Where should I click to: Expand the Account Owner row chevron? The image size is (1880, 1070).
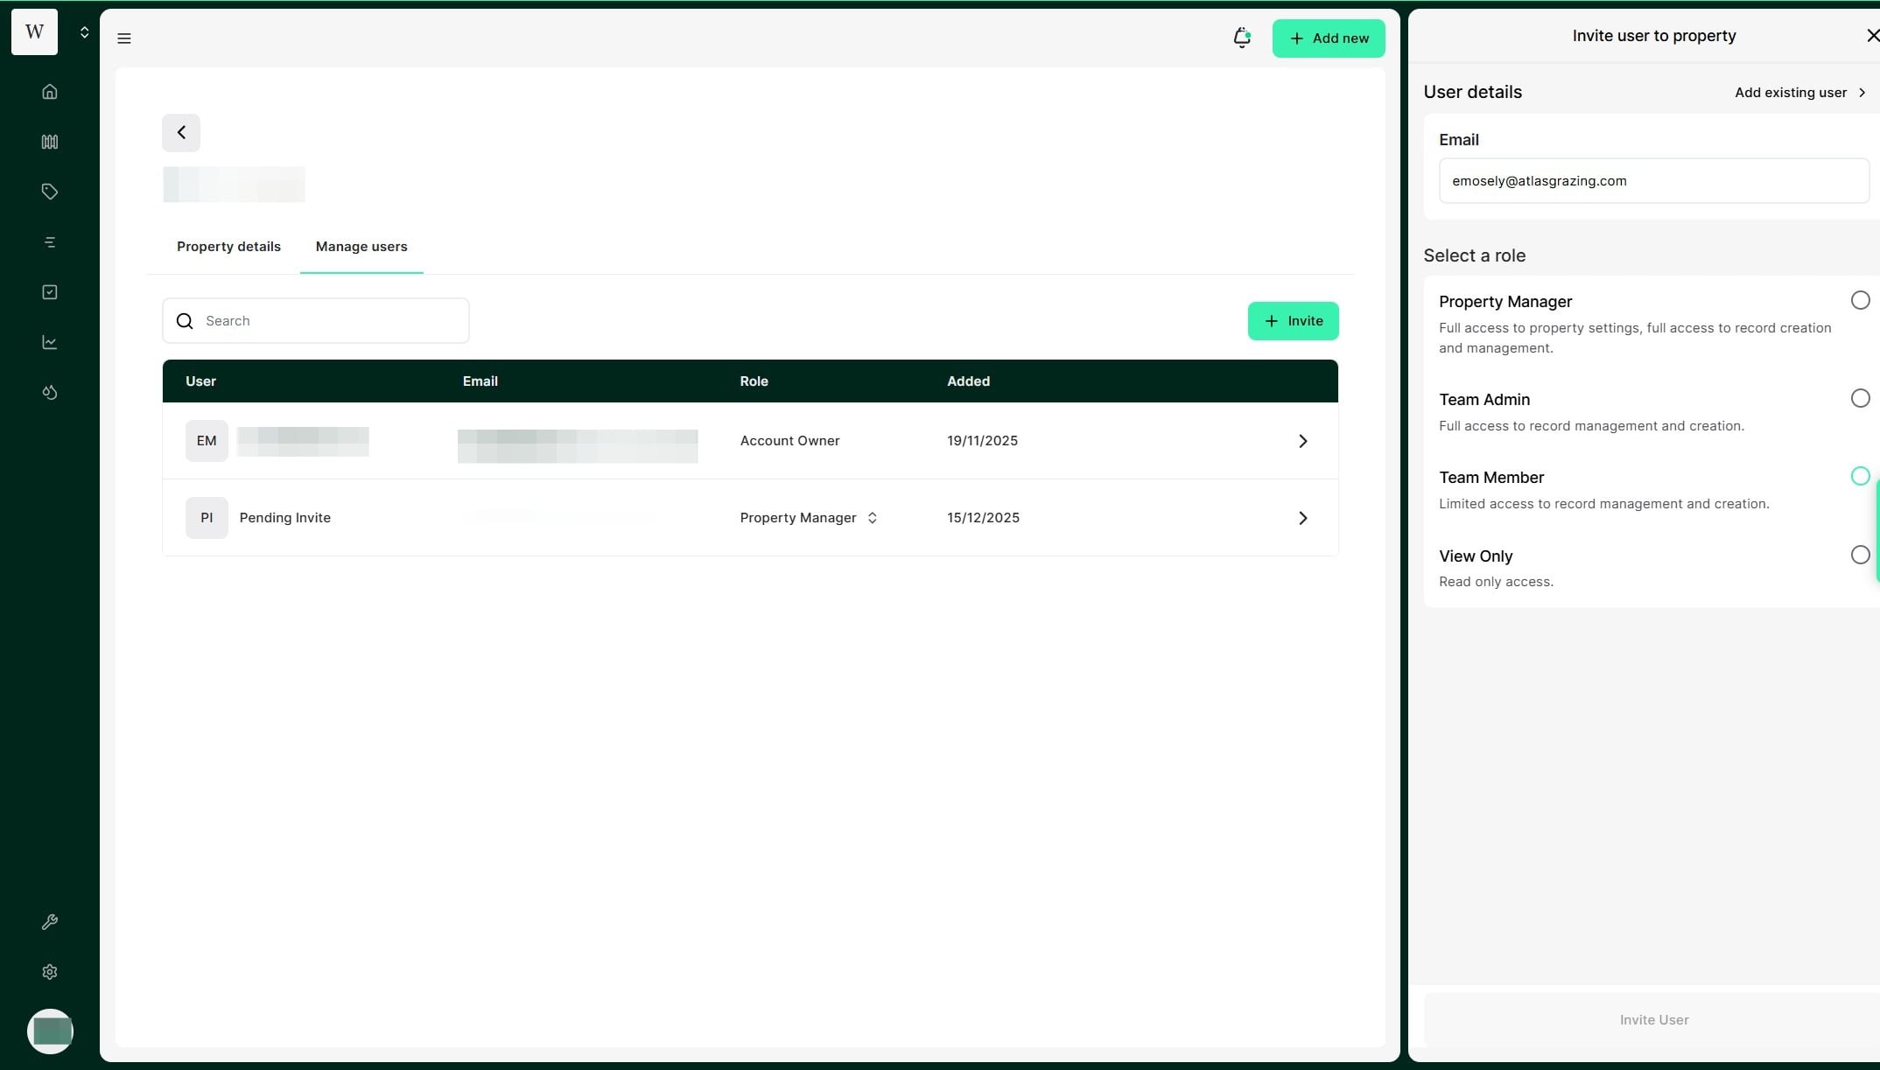tap(1302, 441)
